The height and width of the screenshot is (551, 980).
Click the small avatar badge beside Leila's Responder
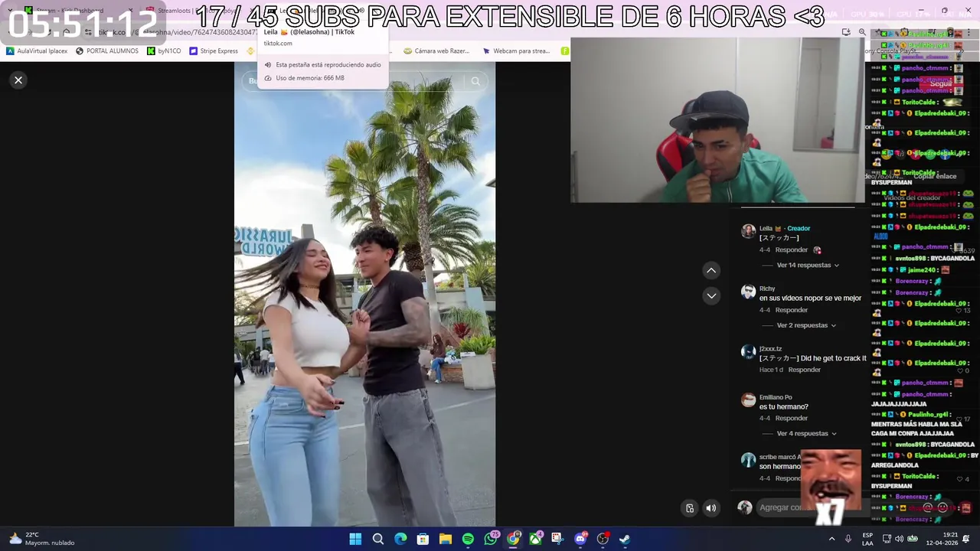[817, 250]
